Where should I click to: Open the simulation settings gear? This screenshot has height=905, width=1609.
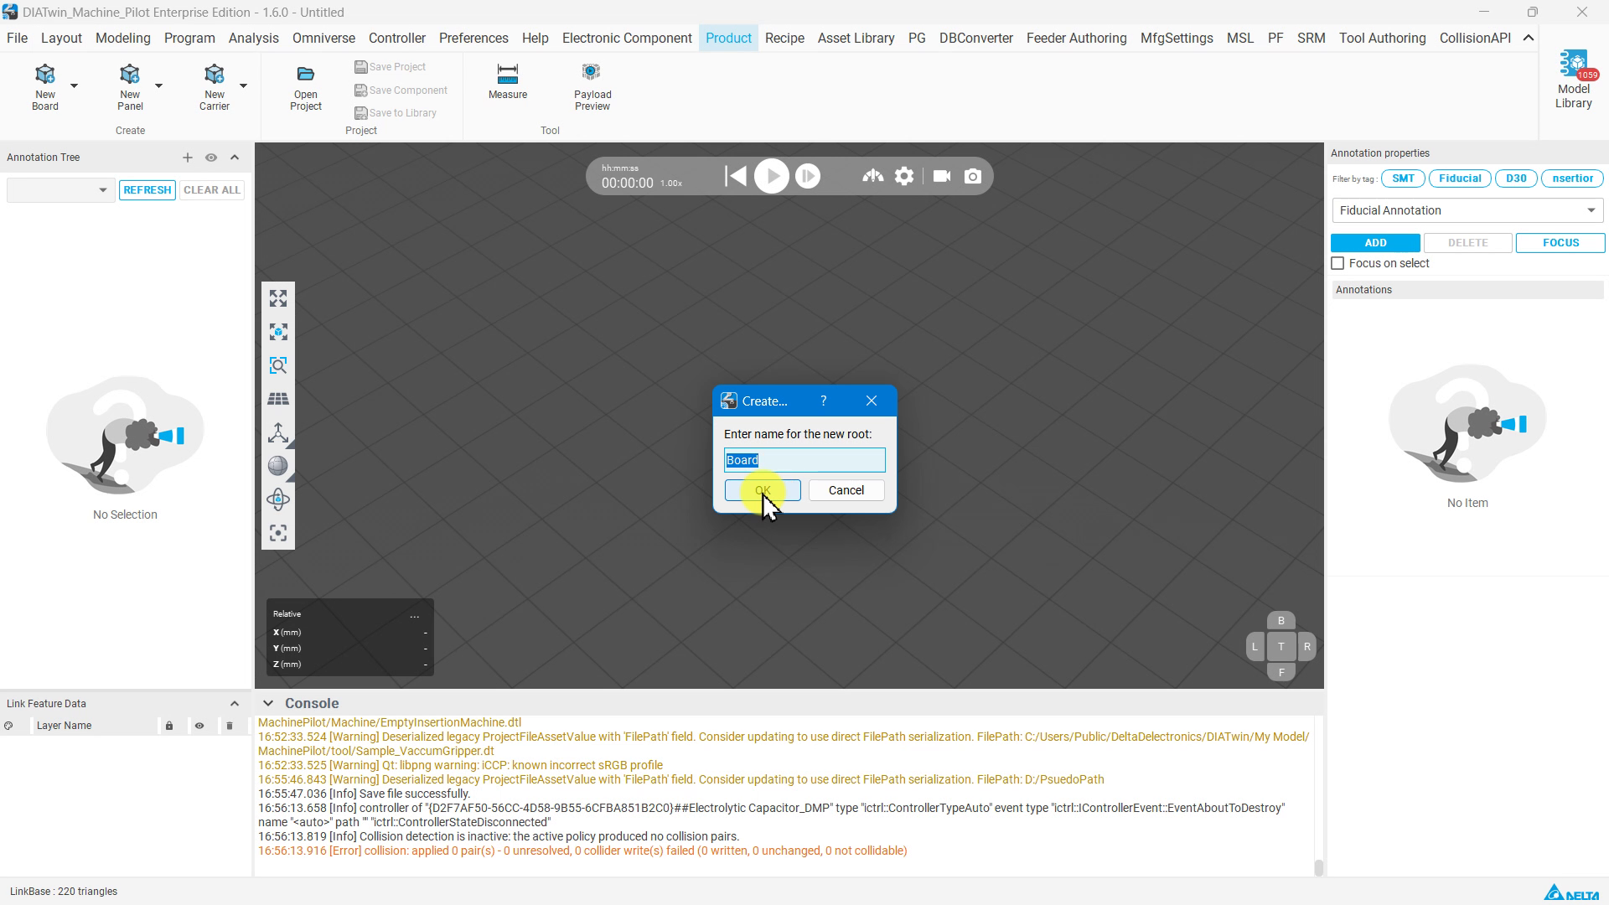pyautogui.click(x=904, y=176)
